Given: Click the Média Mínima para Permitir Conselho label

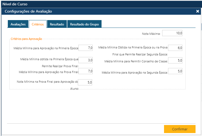Looking at the screenshot, I should (136, 61).
